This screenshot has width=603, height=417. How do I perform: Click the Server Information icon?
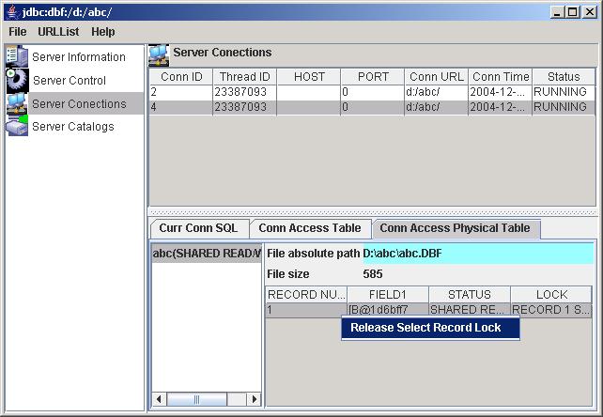click(x=17, y=57)
